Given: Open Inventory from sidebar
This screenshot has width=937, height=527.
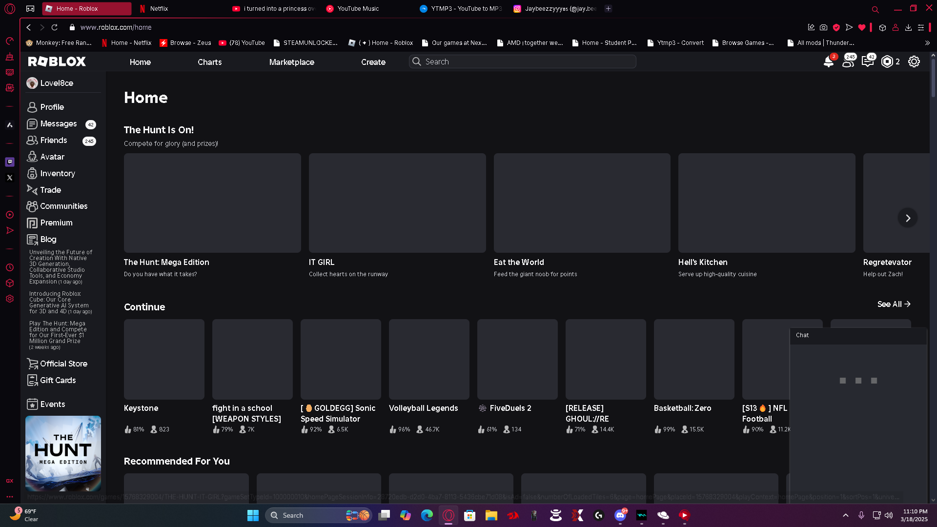Looking at the screenshot, I should (51, 173).
